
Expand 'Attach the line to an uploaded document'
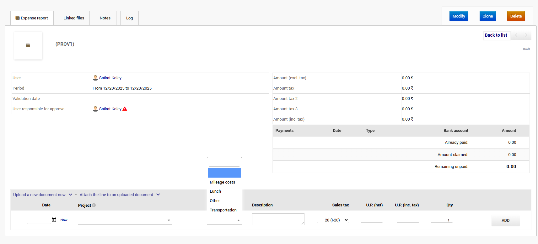tap(158, 195)
